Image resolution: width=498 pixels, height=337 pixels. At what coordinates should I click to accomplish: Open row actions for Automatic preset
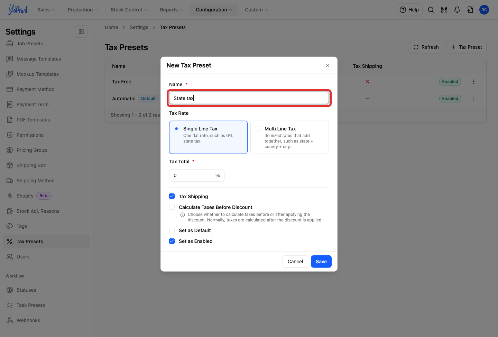[474, 99]
